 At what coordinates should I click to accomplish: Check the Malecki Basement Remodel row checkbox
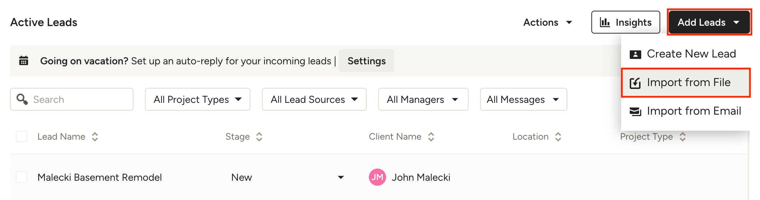(22, 177)
